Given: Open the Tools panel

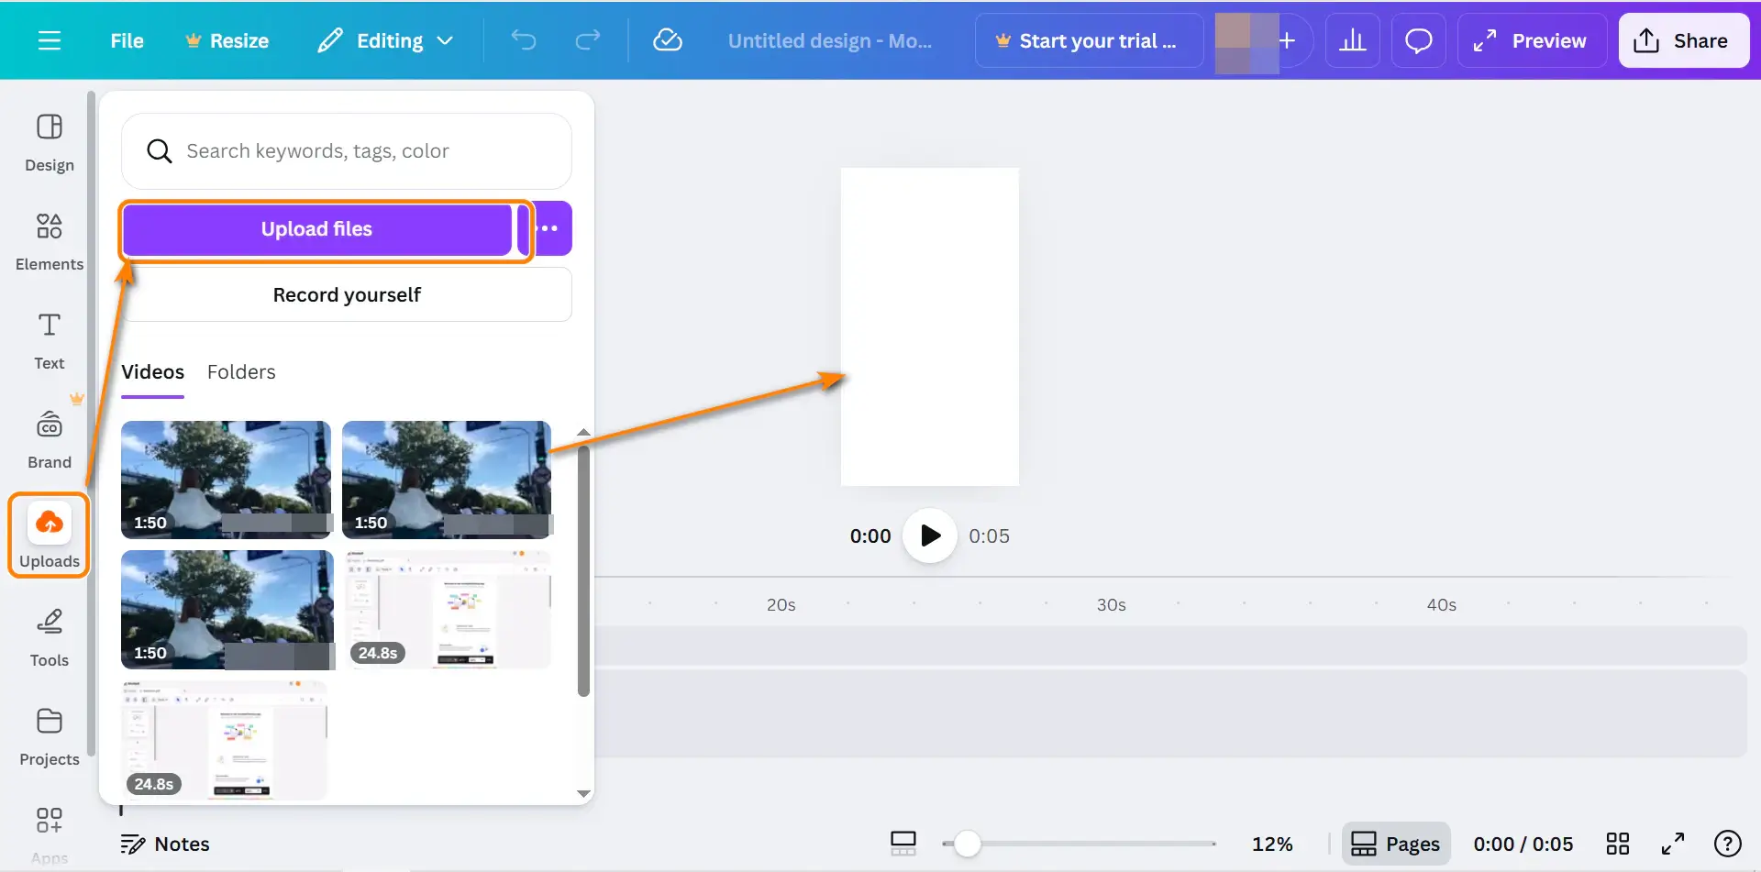Looking at the screenshot, I should tap(49, 637).
